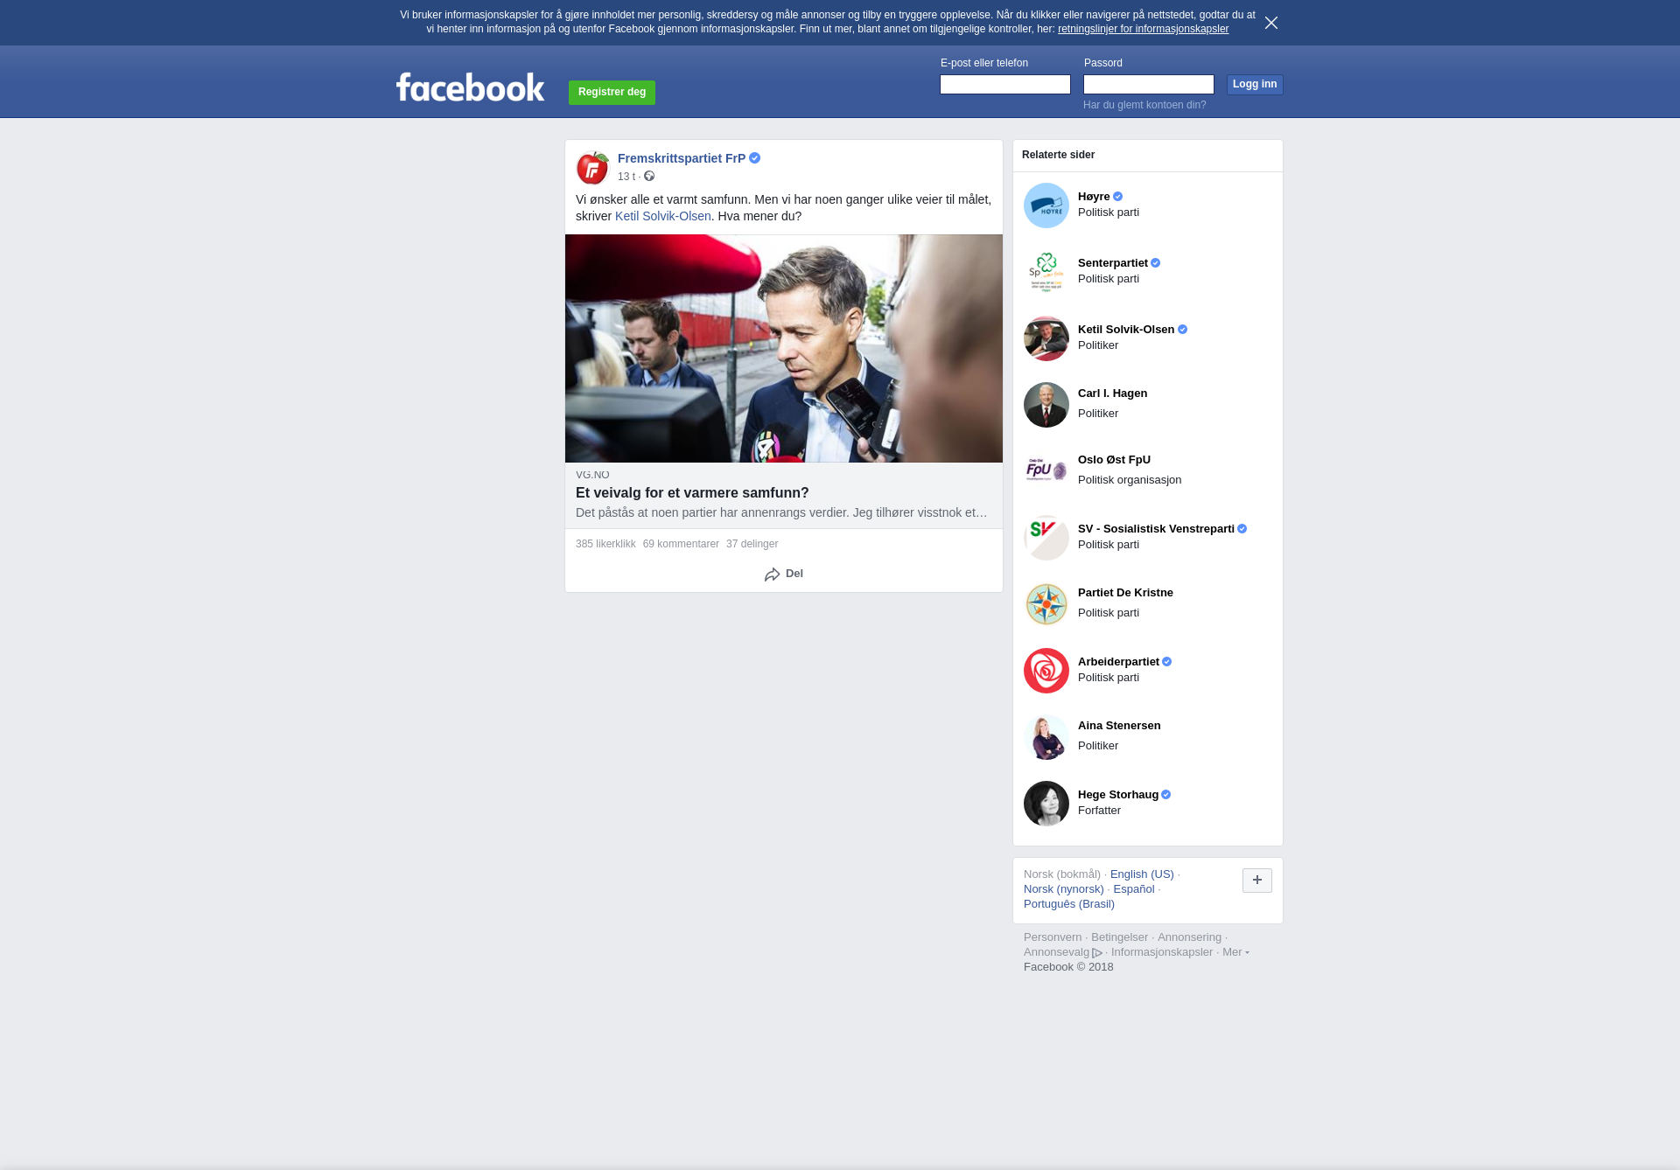The image size is (1680, 1170).
Task: Click verified badge next to SV - Sosialistisk Venstreparti
Action: (x=1242, y=529)
